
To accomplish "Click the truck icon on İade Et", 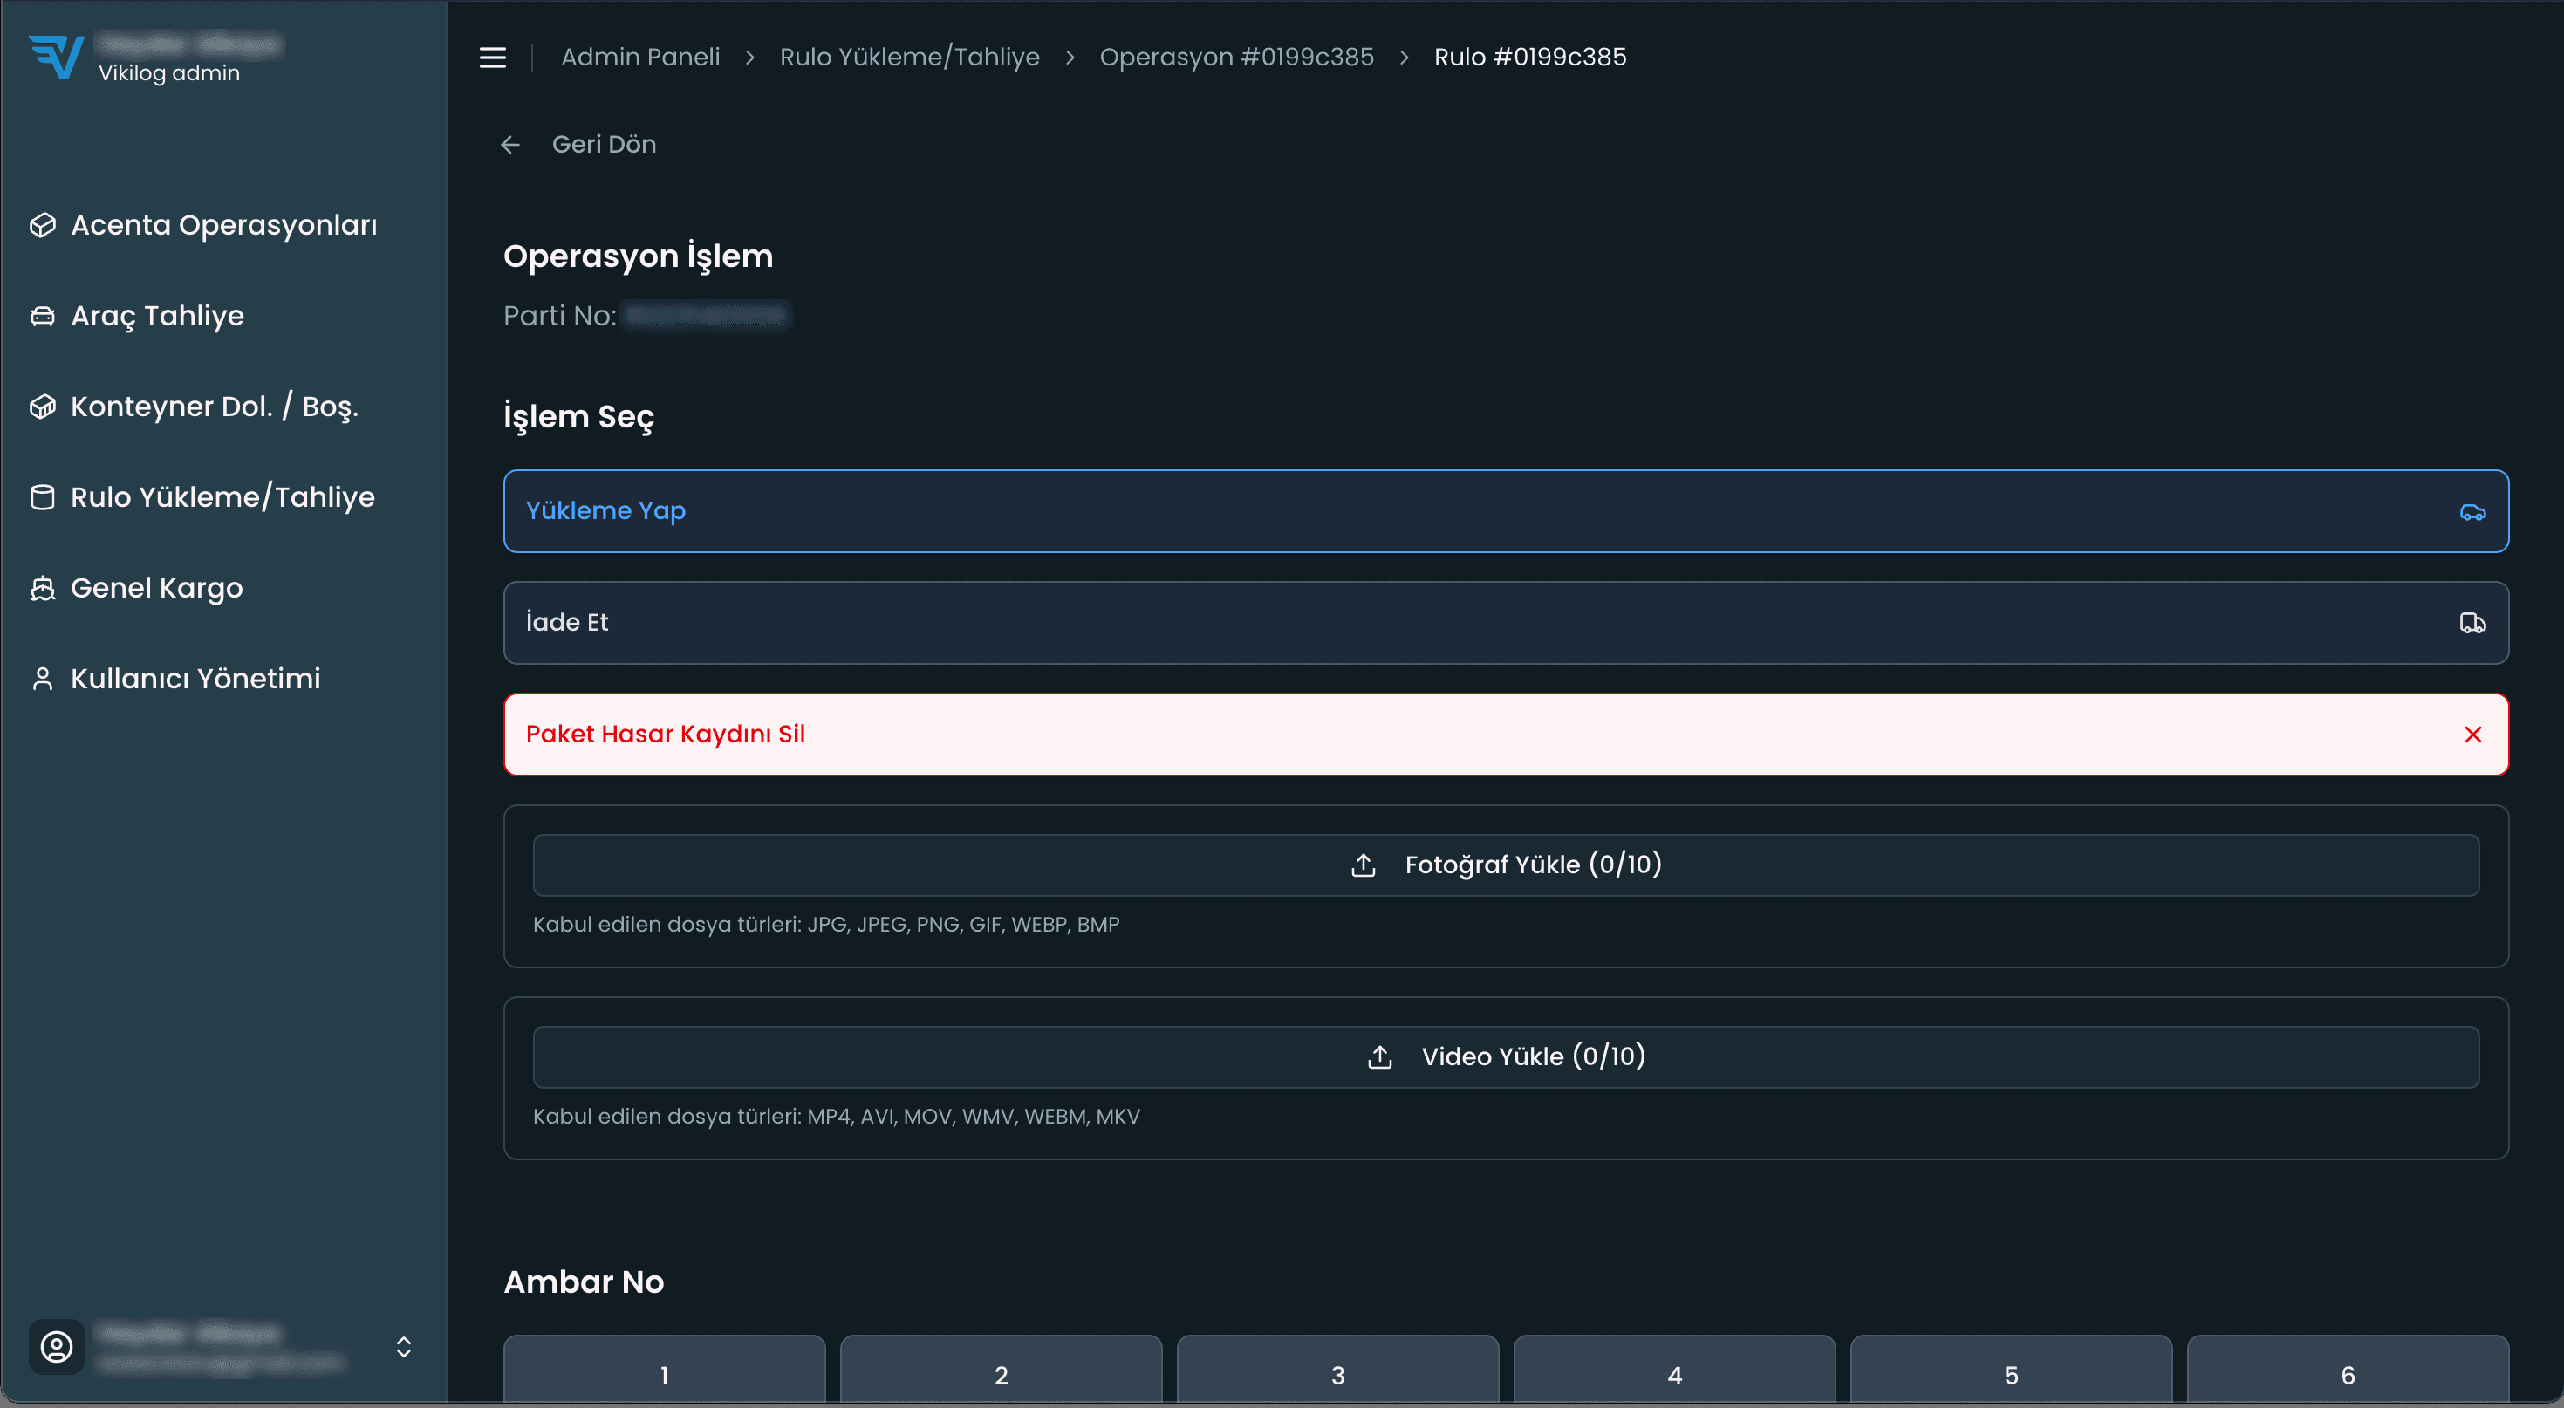I will coord(2472,623).
